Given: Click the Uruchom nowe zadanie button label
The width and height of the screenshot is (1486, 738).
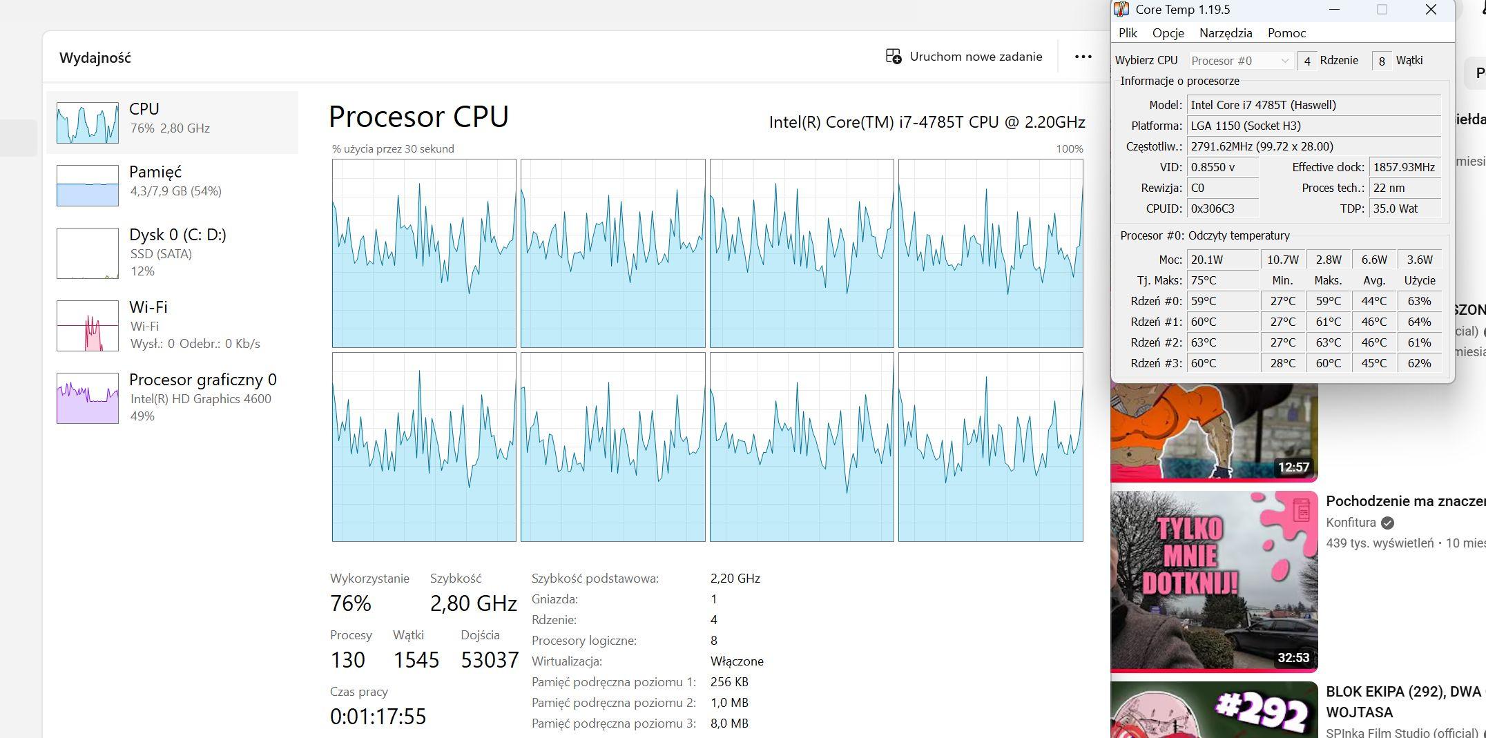Looking at the screenshot, I should pyautogui.click(x=976, y=57).
